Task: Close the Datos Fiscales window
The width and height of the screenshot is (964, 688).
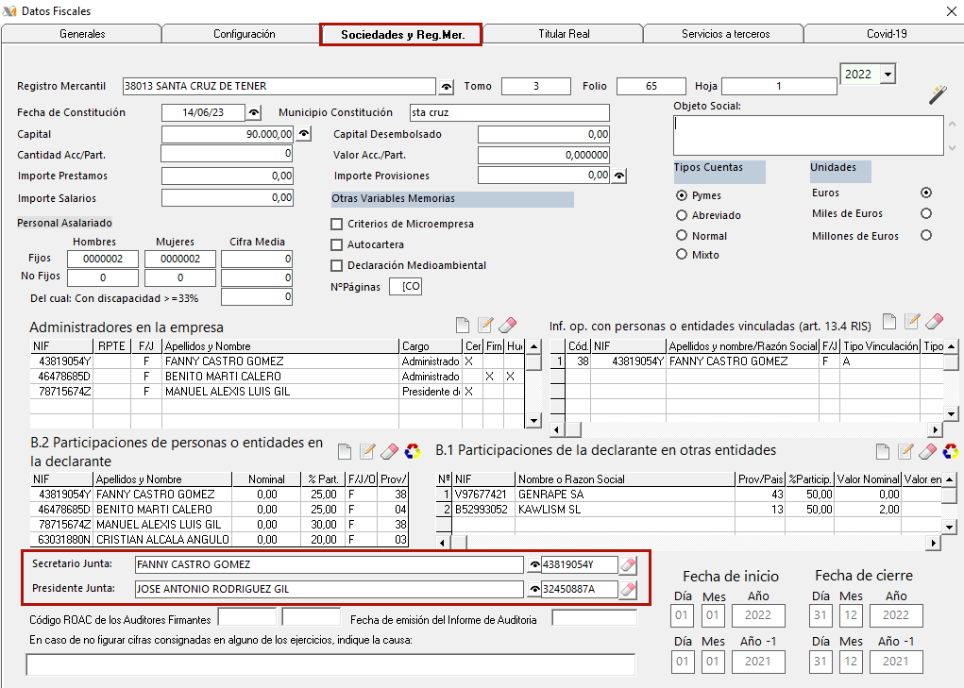Action: point(951,11)
